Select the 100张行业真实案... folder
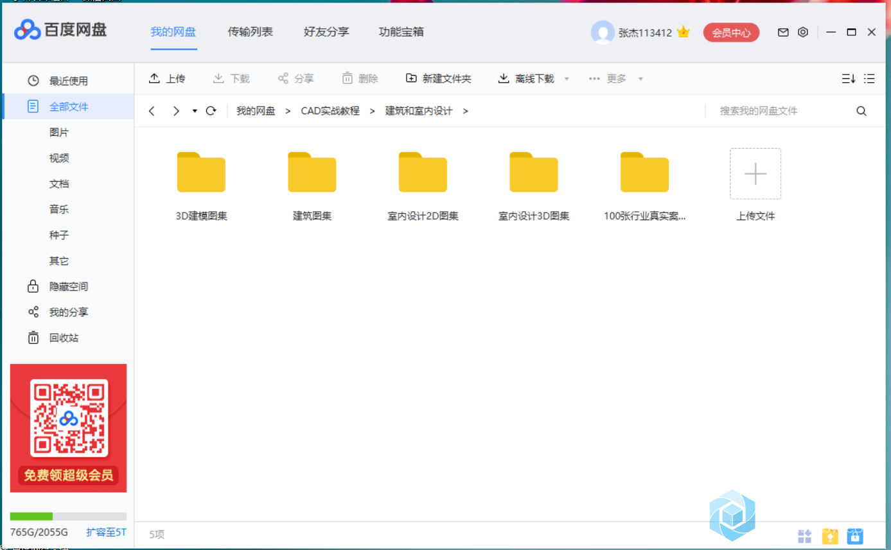891x550 pixels. tap(644, 186)
